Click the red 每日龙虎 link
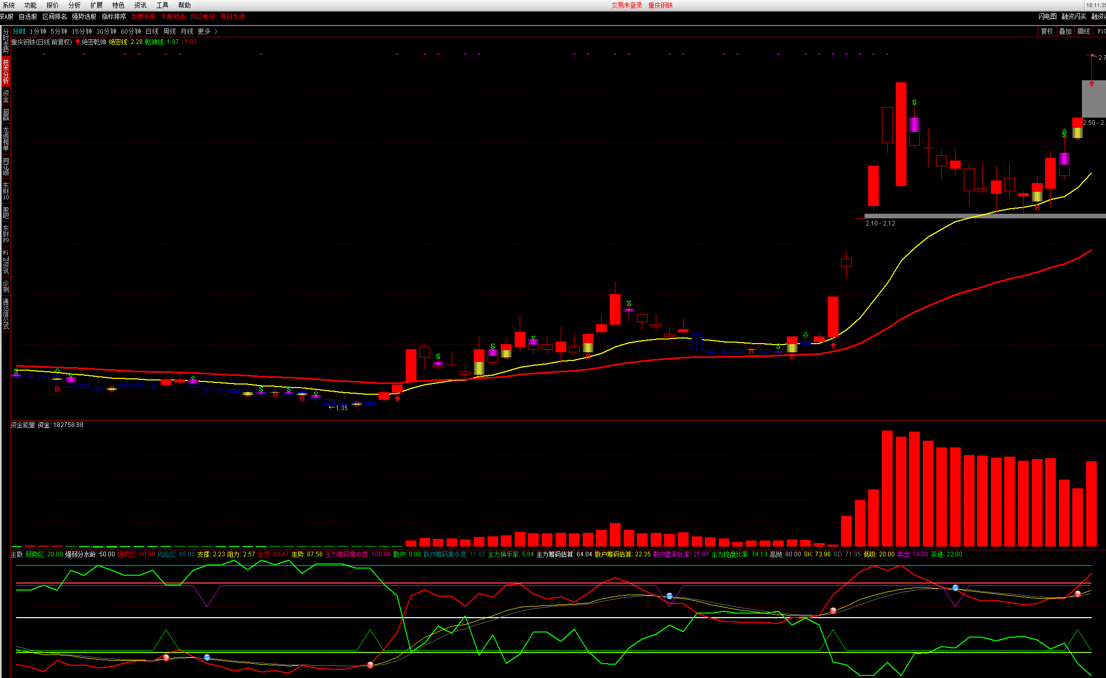Viewport: 1106px width, 678px height. pyautogui.click(x=233, y=16)
